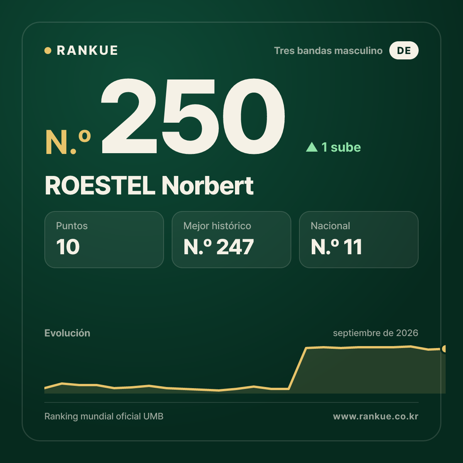Click the RANKUE logo text
The width and height of the screenshot is (463, 463).
click(x=87, y=51)
